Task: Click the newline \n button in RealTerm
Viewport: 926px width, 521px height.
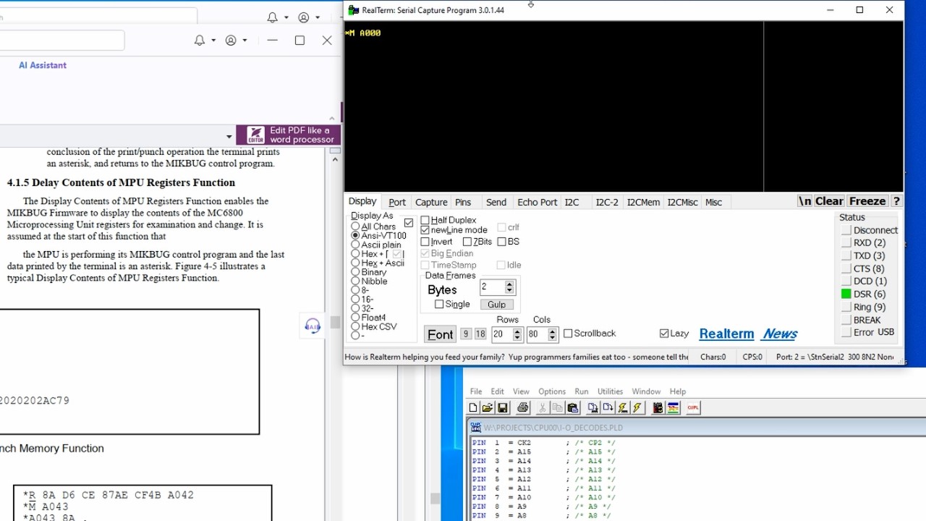Action: pos(805,201)
